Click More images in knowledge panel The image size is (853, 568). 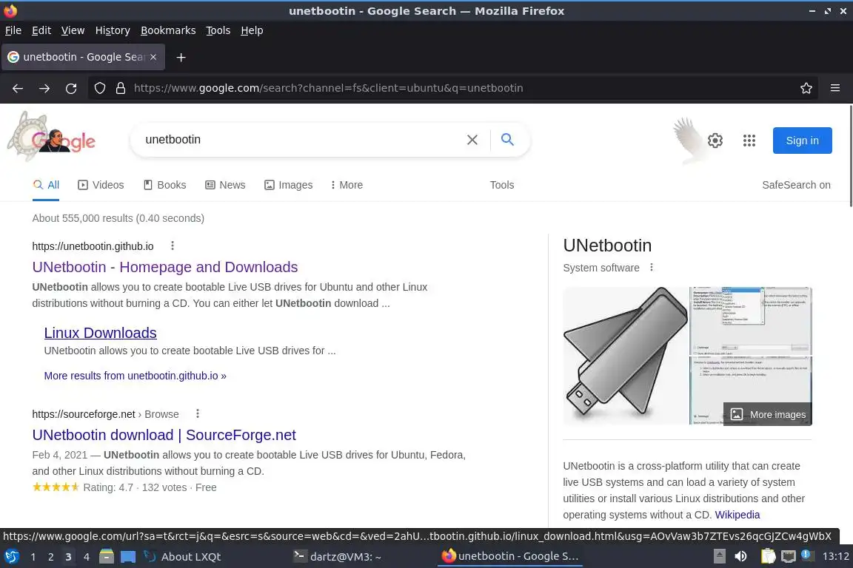tap(768, 414)
